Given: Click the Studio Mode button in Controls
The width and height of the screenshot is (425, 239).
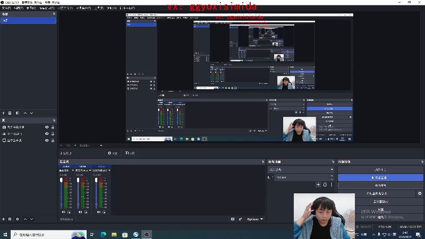Looking at the screenshot, I should 380,202.
